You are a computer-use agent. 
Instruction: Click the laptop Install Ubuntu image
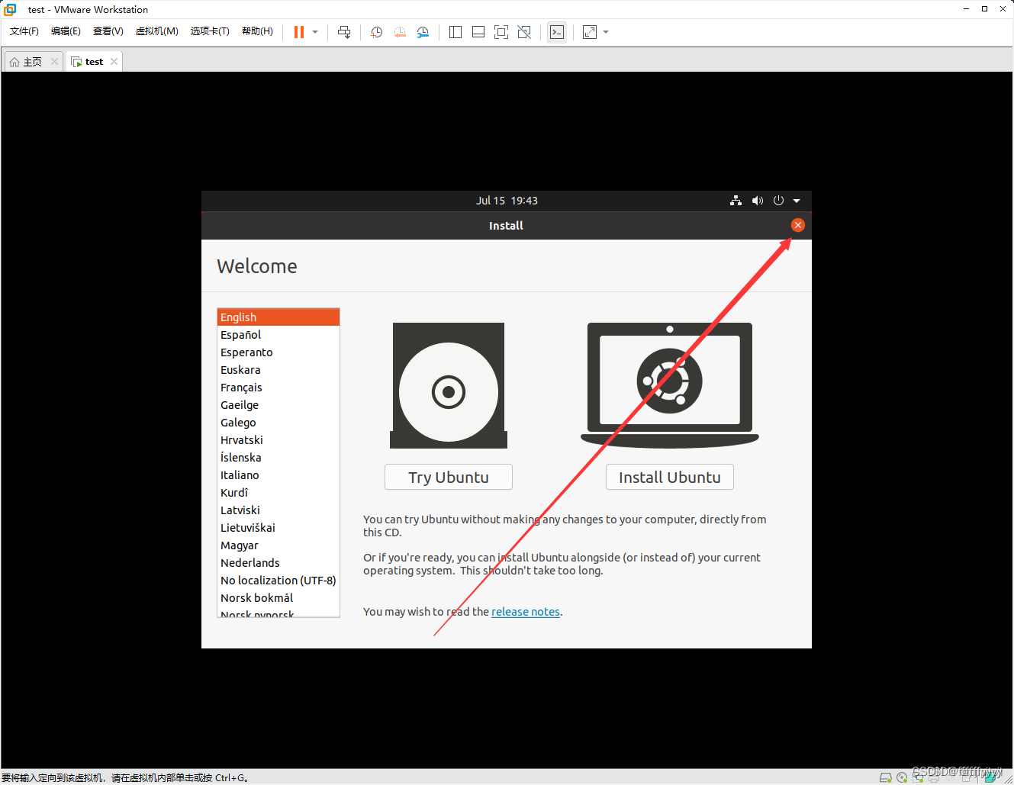click(x=670, y=385)
